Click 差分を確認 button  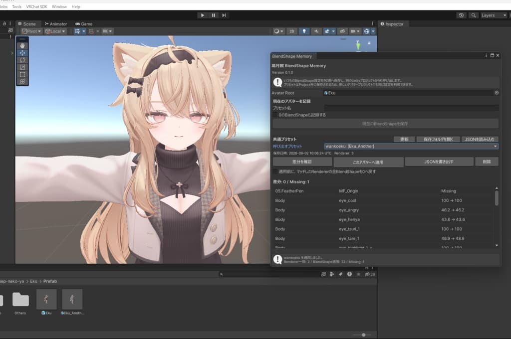302,162
